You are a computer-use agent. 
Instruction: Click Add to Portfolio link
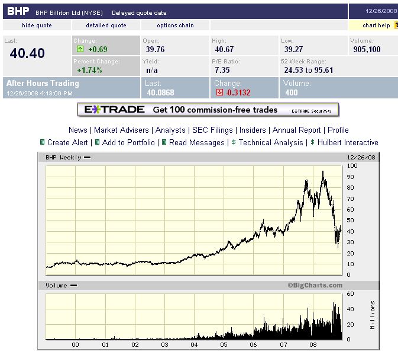[128, 142]
